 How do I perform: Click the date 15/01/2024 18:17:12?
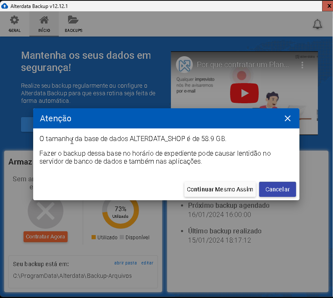[x=219, y=240]
